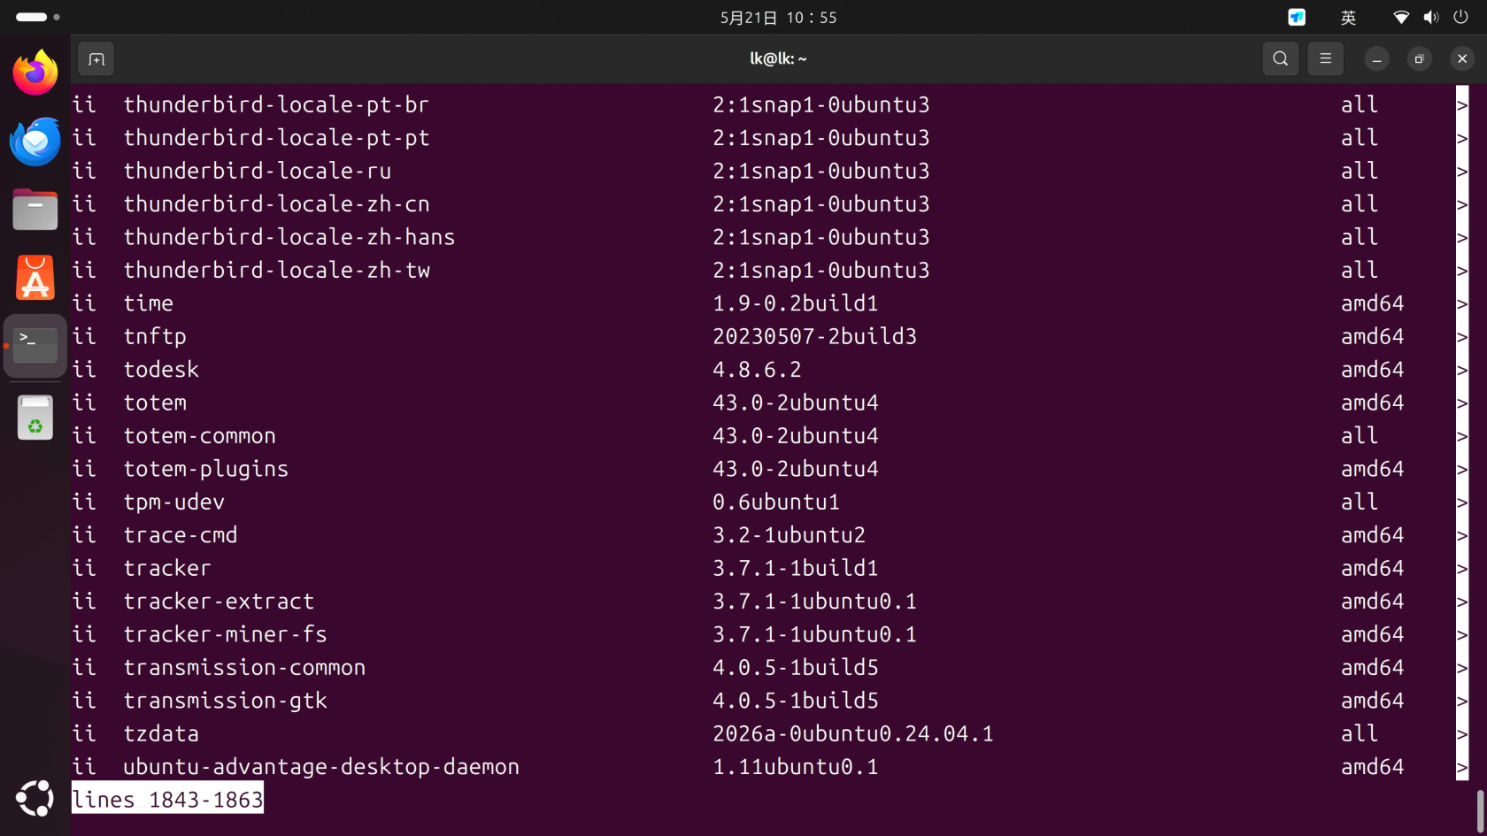This screenshot has height=836, width=1487.
Task: Click 'all' architecture in tpm-udev row
Action: 1359,502
